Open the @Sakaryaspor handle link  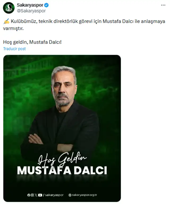click(31, 11)
